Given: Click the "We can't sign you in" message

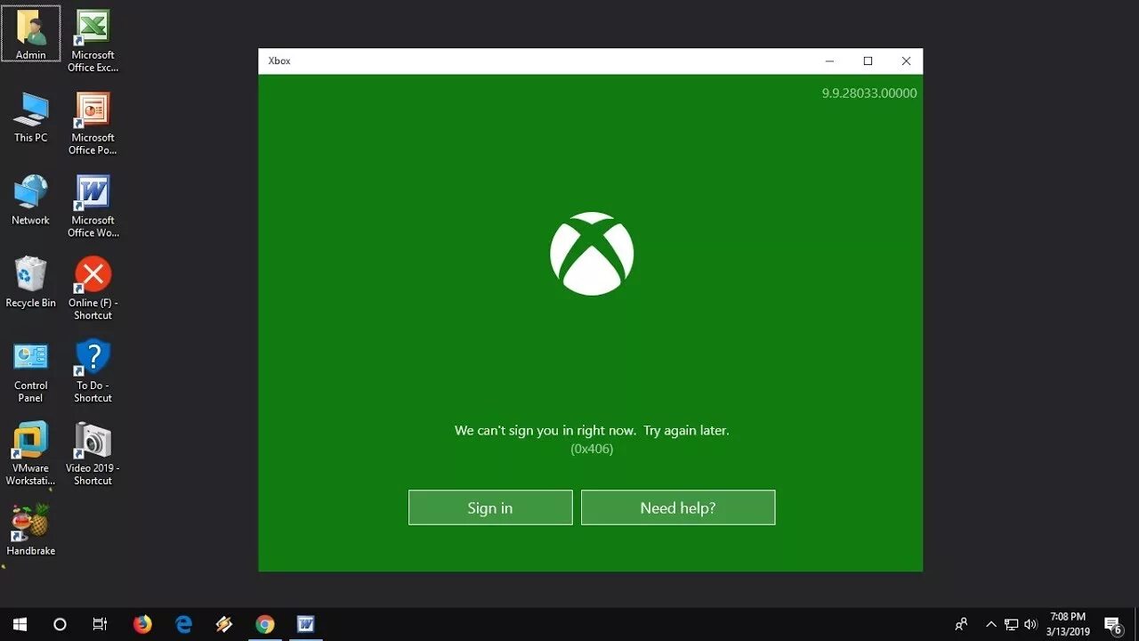Looking at the screenshot, I should pyautogui.click(x=592, y=430).
